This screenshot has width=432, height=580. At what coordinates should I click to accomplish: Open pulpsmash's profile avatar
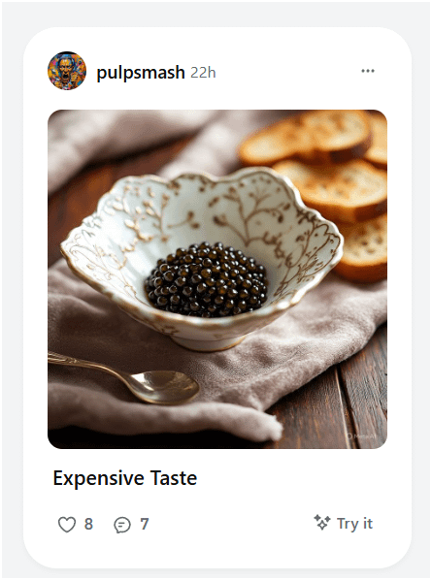point(67,71)
